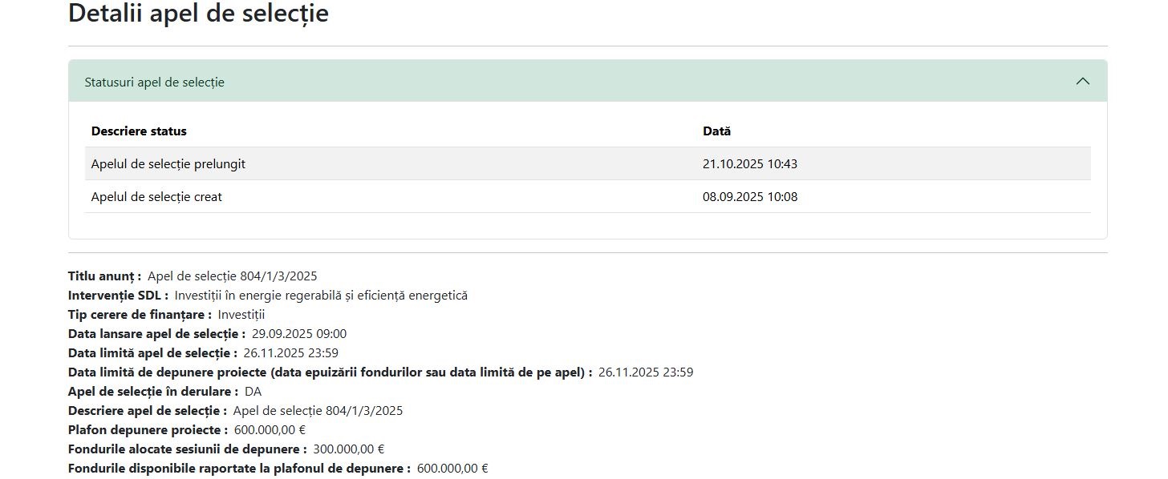Click the 'Statusuri apel de selecție' accordion header
1168x479 pixels.
coord(155,82)
